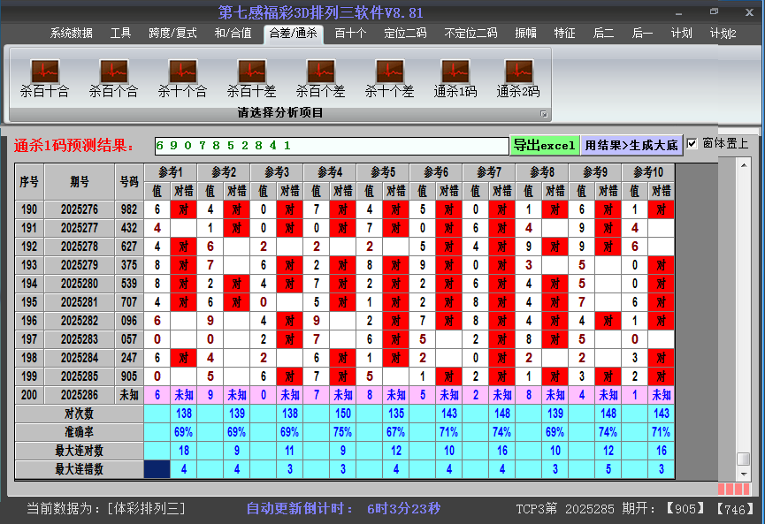The image size is (765, 524).
Task: Click the 导出excel button
Action: click(544, 145)
